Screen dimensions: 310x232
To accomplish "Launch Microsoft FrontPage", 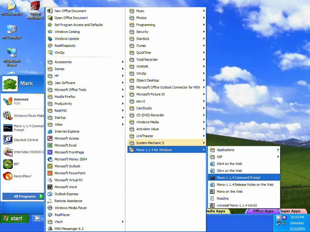I will coord(85,152).
